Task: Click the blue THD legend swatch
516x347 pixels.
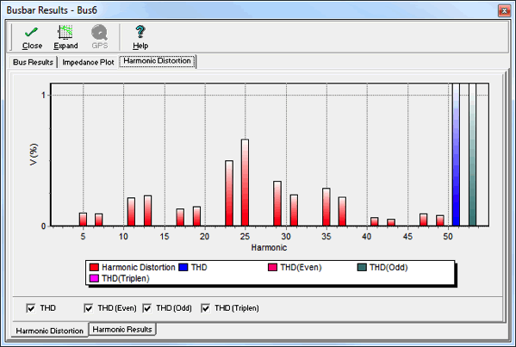Action: pos(183,268)
